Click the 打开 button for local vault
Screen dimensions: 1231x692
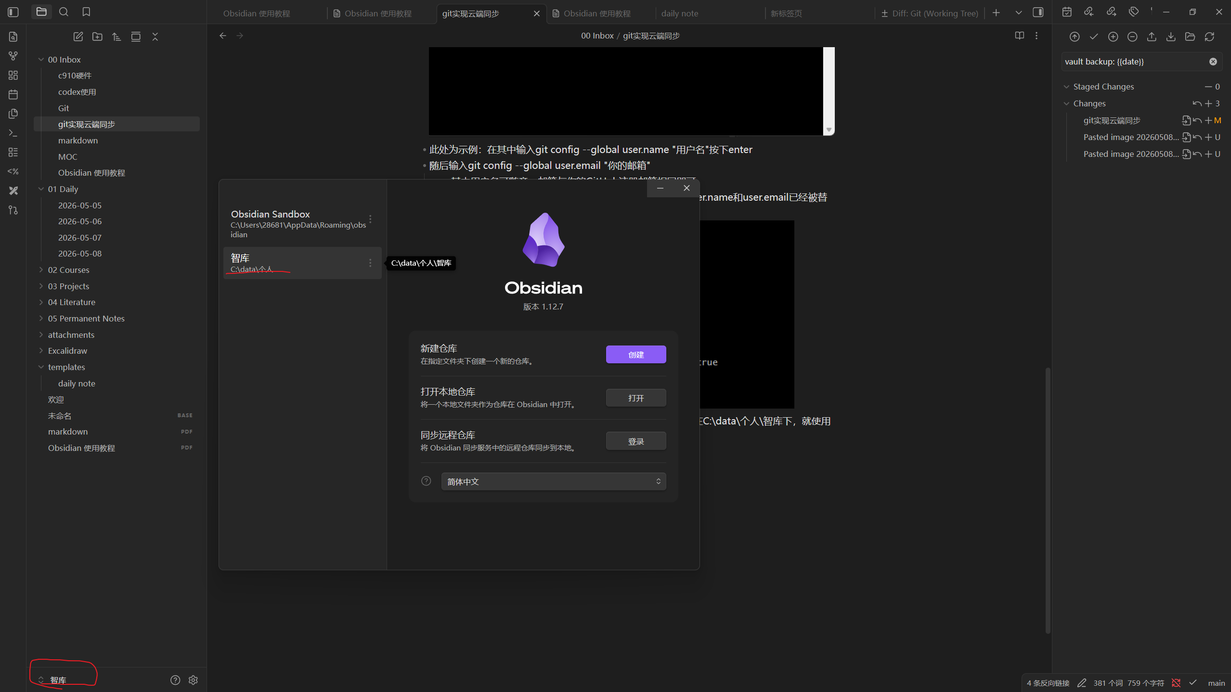[635, 398]
